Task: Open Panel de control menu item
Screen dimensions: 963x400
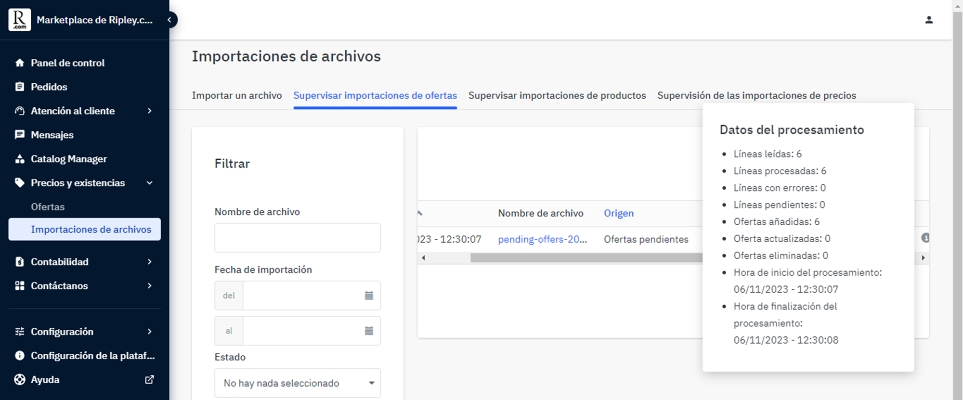Action: [67, 63]
